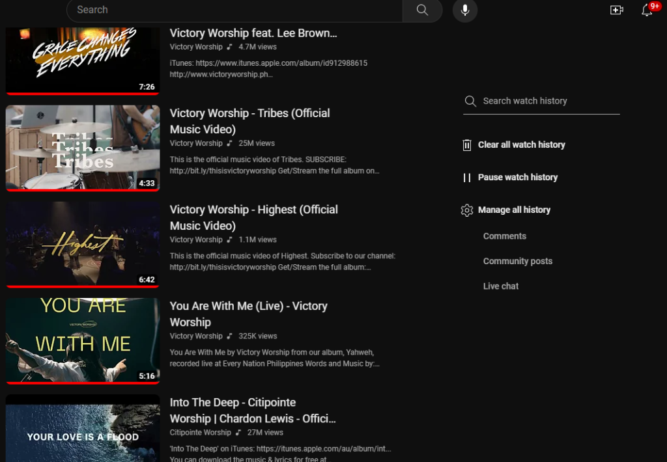Open Victory Worship channel under Highest video
This screenshot has width=667, height=462.
[195, 239]
